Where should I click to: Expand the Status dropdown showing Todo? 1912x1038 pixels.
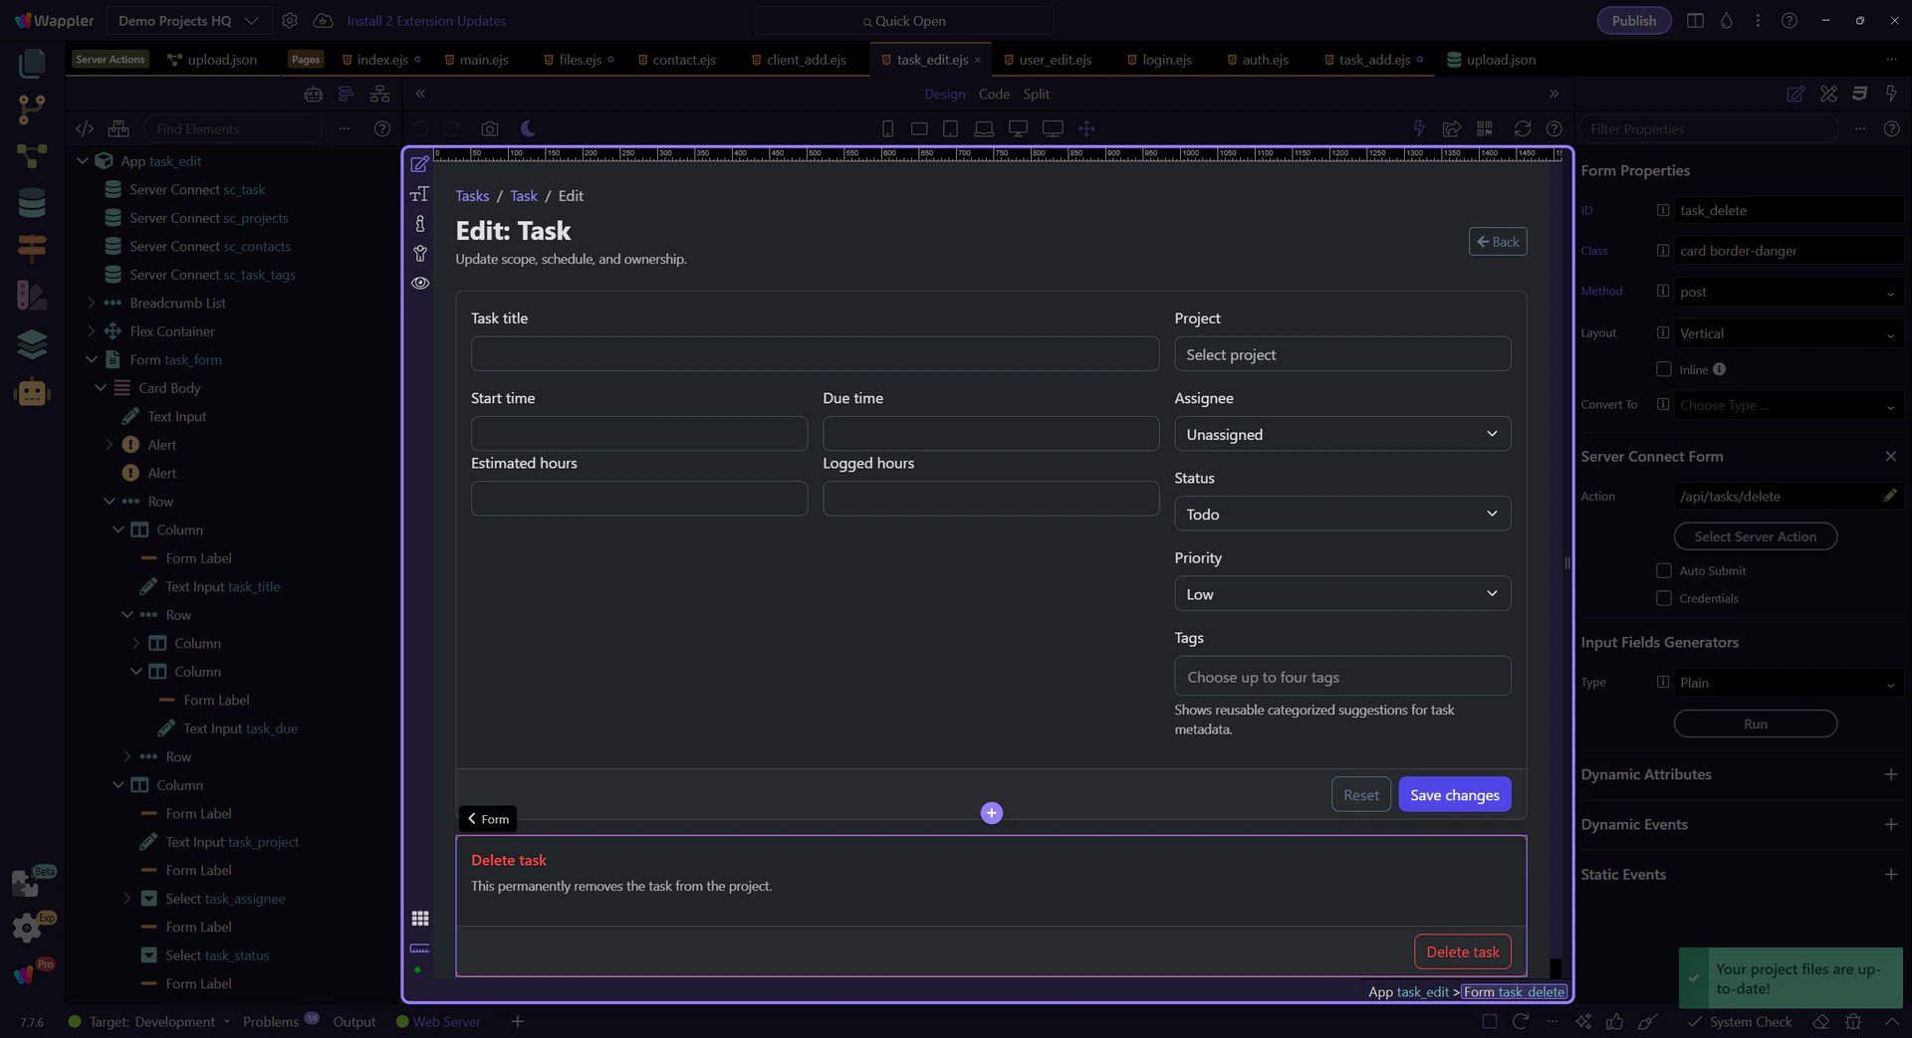(x=1341, y=514)
